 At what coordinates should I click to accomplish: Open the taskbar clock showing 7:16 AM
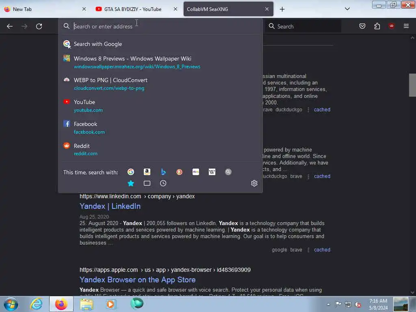tap(378, 304)
